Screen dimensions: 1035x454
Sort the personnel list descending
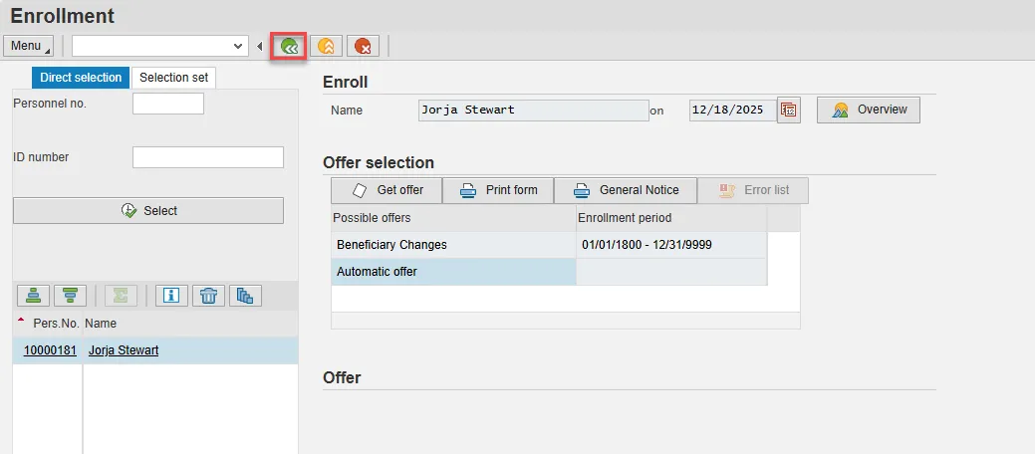coord(70,295)
